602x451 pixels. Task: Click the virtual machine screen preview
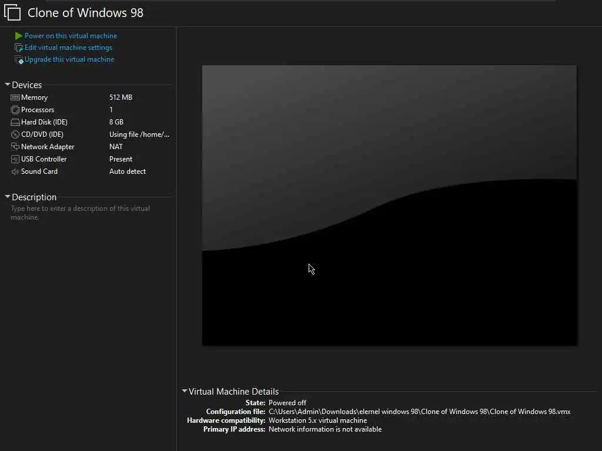389,206
